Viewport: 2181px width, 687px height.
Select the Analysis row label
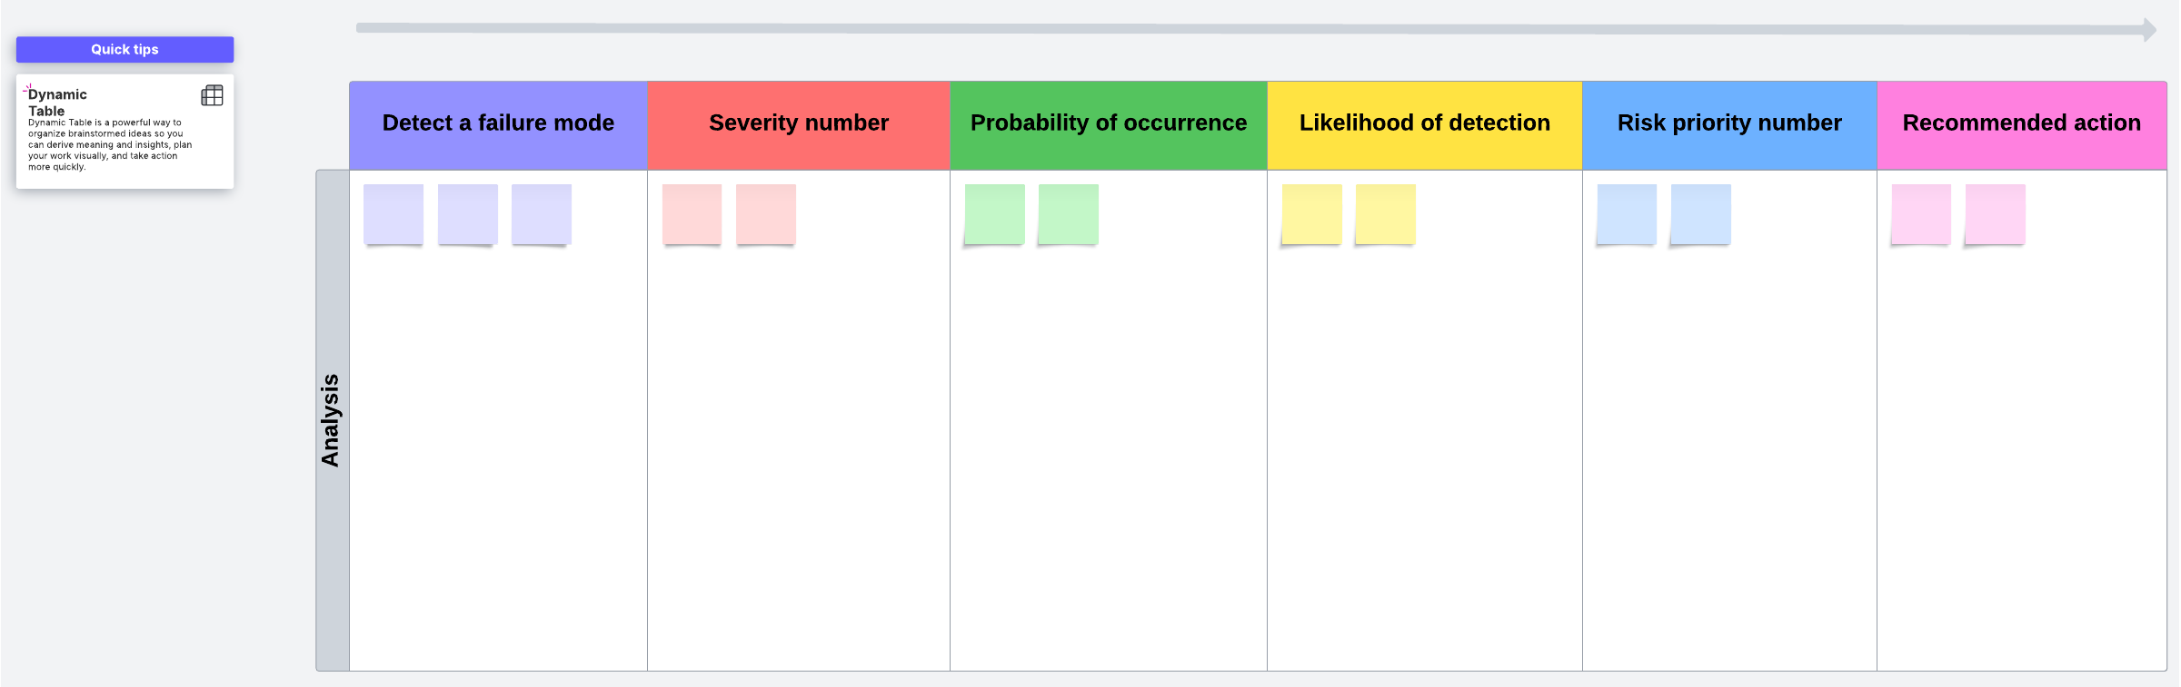pos(332,420)
